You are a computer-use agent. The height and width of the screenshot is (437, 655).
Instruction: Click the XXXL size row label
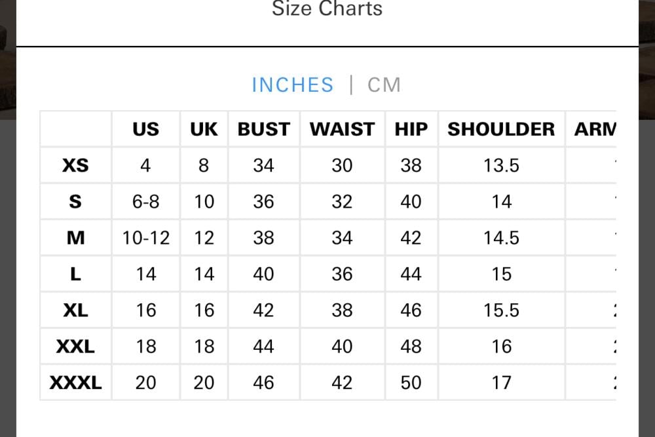[75, 382]
